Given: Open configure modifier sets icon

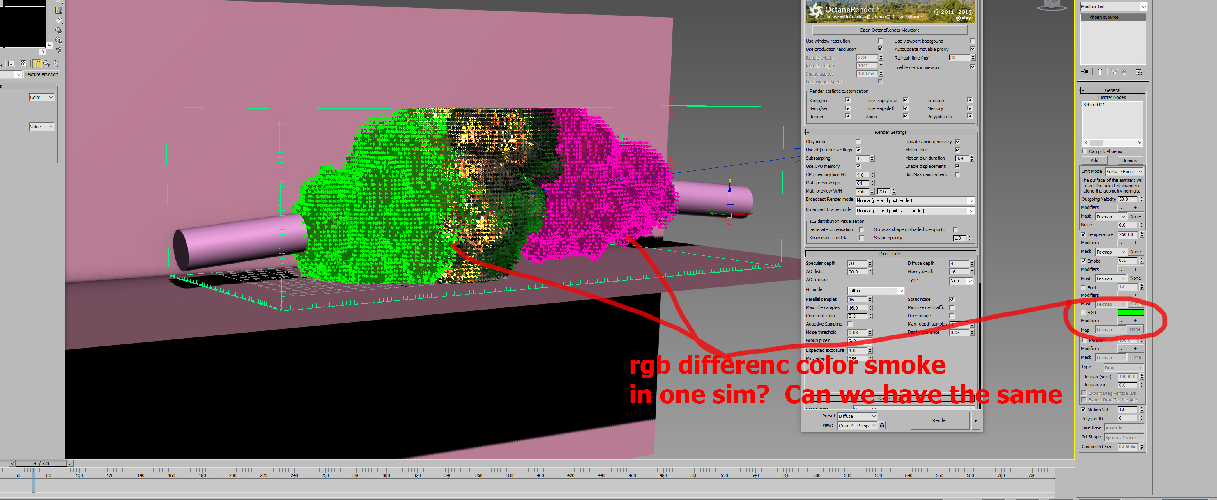Looking at the screenshot, I should [x=1139, y=72].
